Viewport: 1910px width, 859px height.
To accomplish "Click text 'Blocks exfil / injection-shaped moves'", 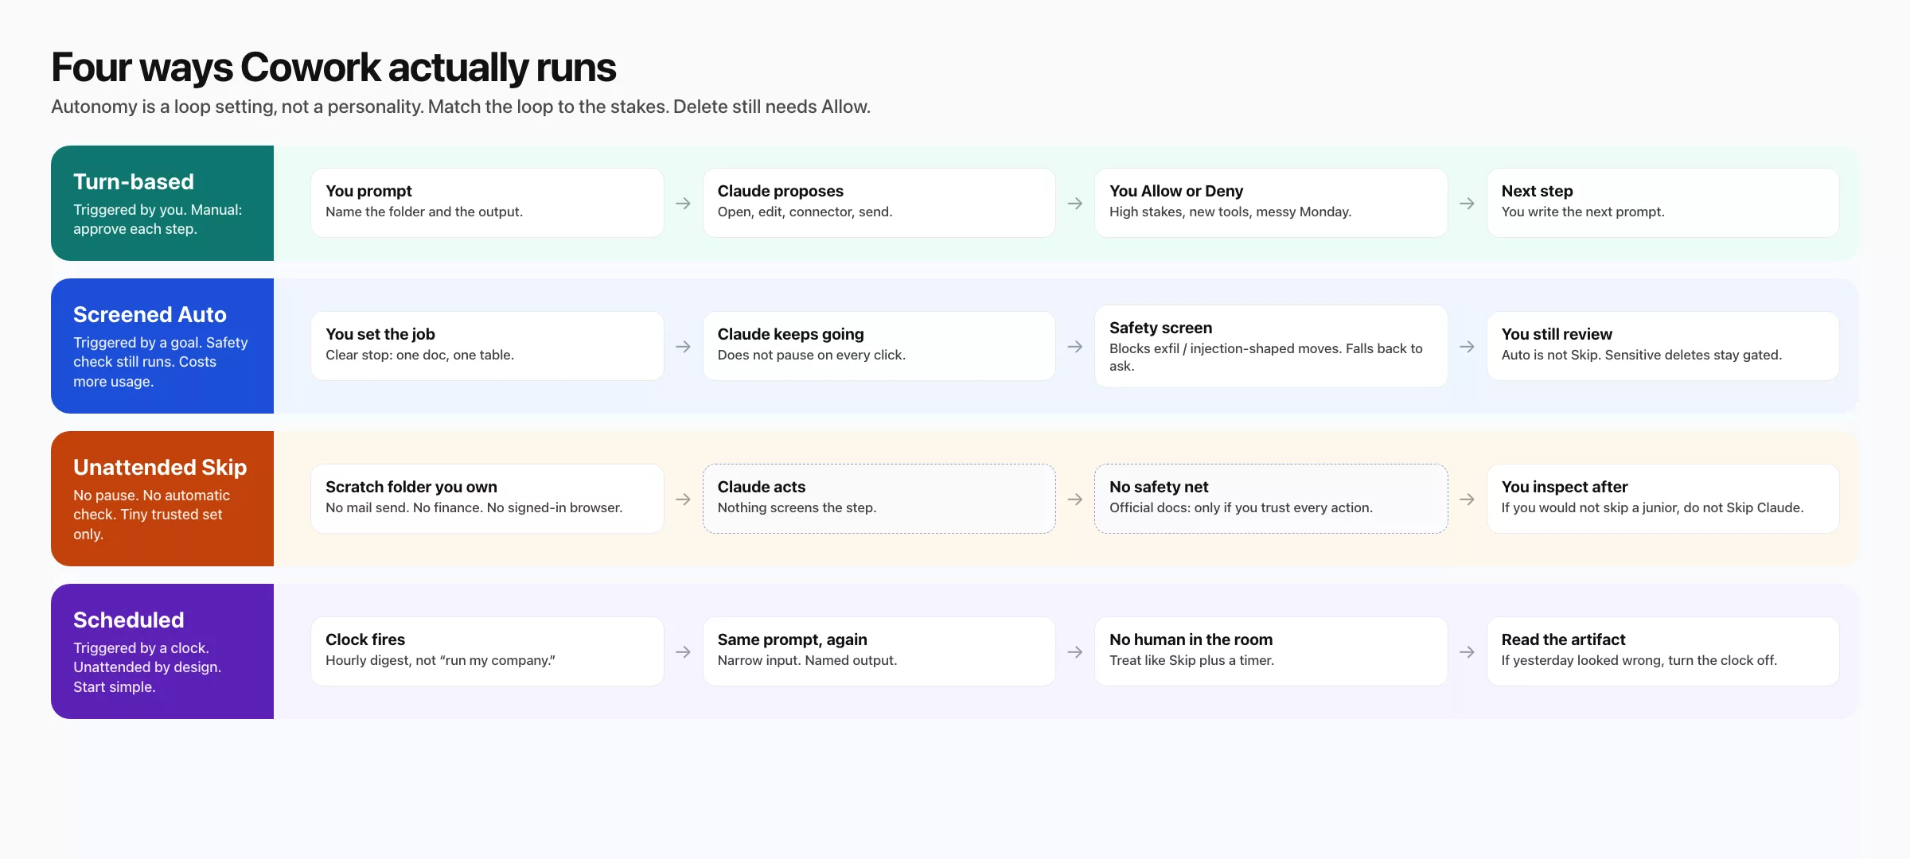I will tap(1224, 348).
